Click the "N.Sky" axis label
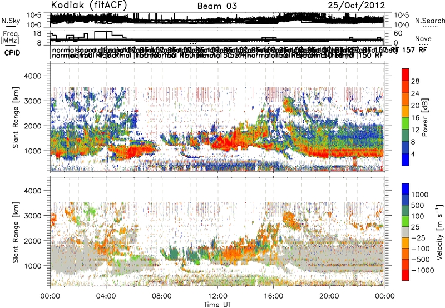The image size is (445, 308). pos(11,21)
